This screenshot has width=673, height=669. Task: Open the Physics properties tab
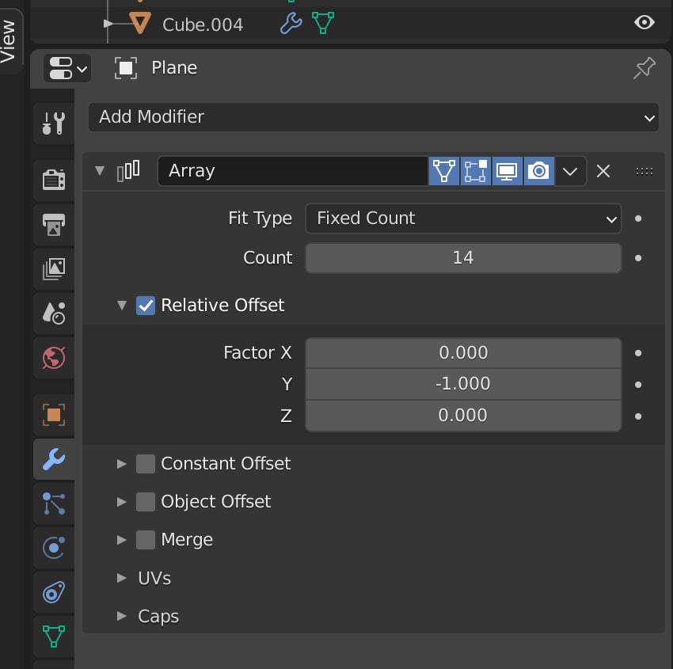pos(54,548)
